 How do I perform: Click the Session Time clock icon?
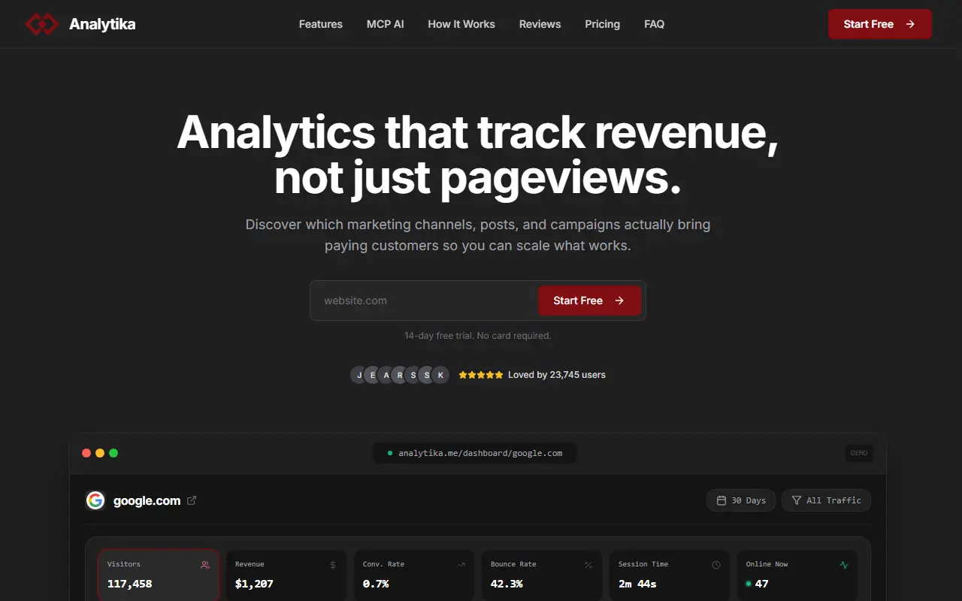coord(716,565)
